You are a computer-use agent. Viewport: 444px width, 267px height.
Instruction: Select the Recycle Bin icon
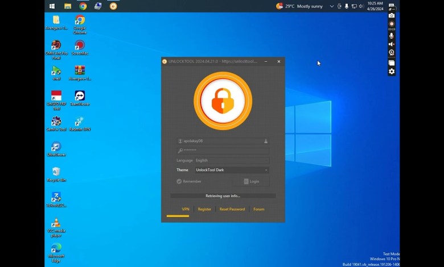tap(56, 174)
